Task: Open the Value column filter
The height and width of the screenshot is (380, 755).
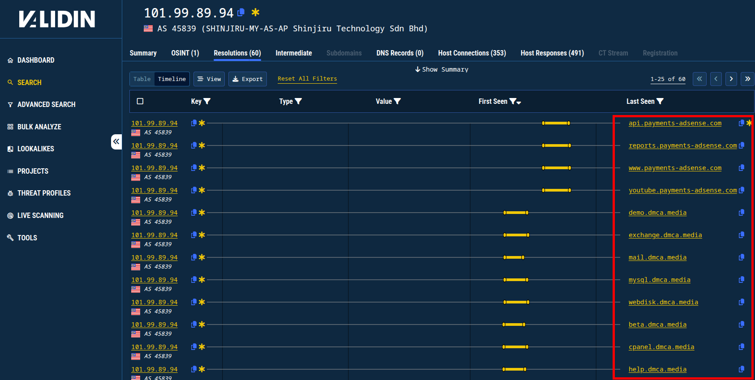Action: pyautogui.click(x=397, y=102)
